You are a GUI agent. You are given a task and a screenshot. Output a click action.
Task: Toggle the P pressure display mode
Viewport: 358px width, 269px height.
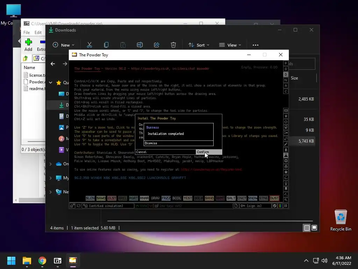tap(286, 63)
